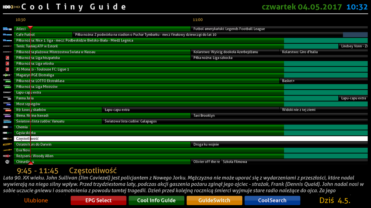This screenshot has height=208, width=371.
Task: Select nSport logo beside Magazyn PGE Ekstraliga
Action: pyautogui.click(x=7, y=75)
